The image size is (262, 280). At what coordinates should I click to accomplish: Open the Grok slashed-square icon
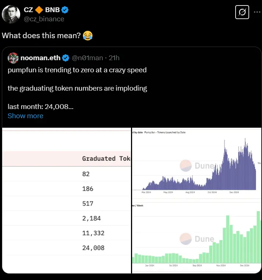[242, 13]
